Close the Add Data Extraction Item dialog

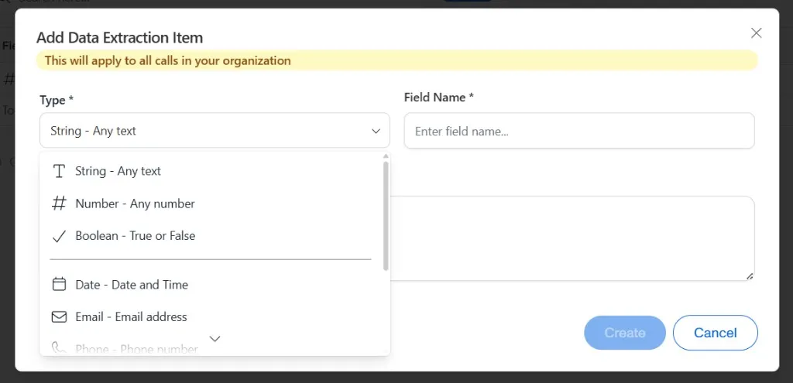pyautogui.click(x=756, y=33)
